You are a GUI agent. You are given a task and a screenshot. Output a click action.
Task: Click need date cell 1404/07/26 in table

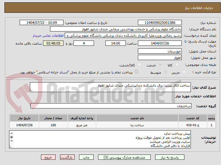pos(24,125)
